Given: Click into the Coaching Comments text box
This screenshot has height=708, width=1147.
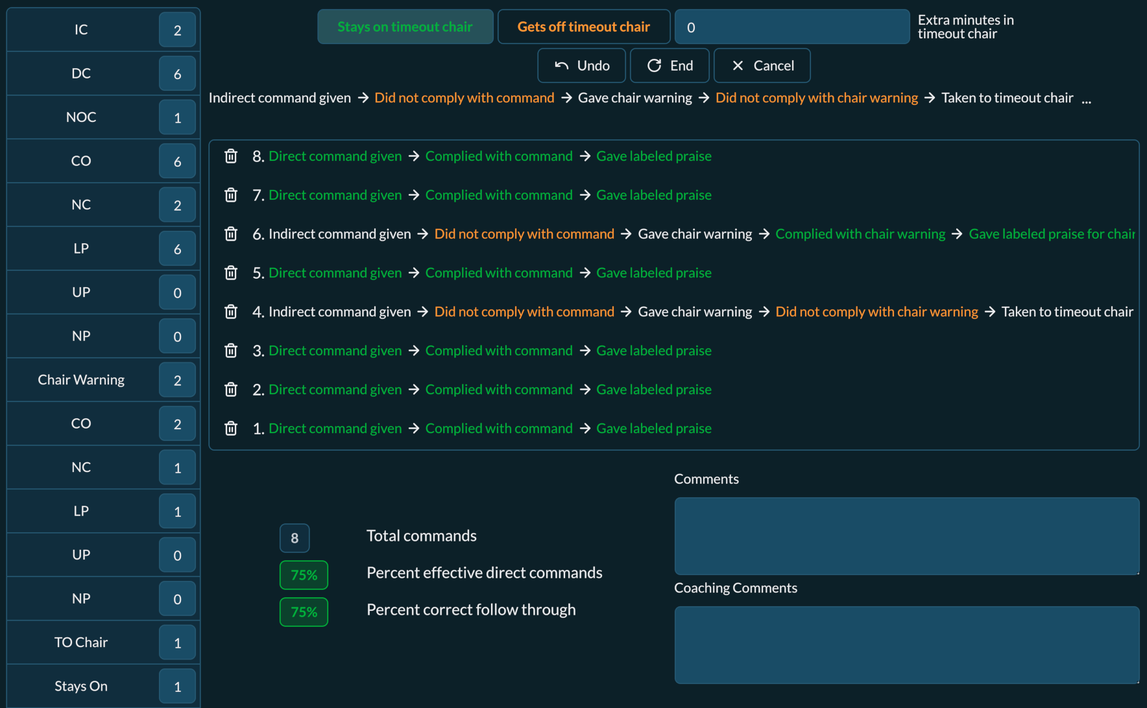Looking at the screenshot, I should point(907,645).
